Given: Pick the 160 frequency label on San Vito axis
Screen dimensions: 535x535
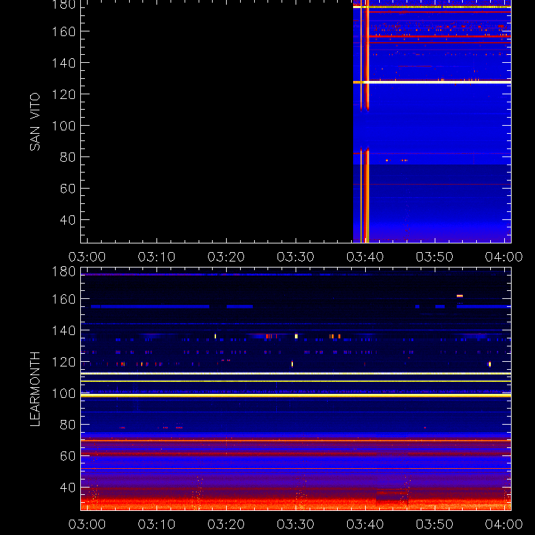Looking at the screenshot, I should (x=64, y=31).
